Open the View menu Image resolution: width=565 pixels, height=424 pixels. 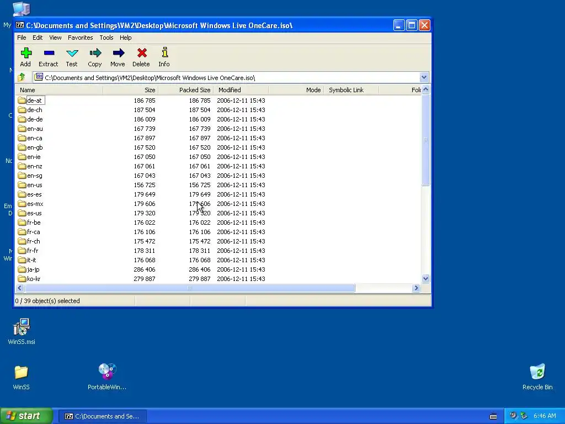click(55, 38)
